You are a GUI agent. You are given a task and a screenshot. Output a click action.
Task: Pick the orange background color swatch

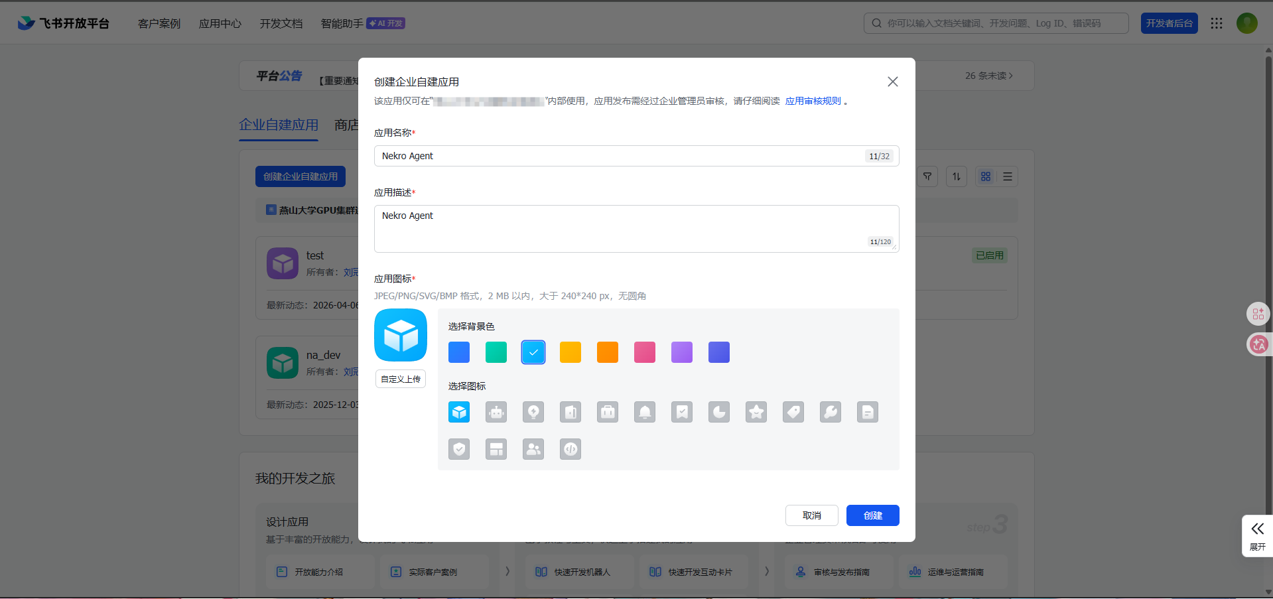point(607,352)
